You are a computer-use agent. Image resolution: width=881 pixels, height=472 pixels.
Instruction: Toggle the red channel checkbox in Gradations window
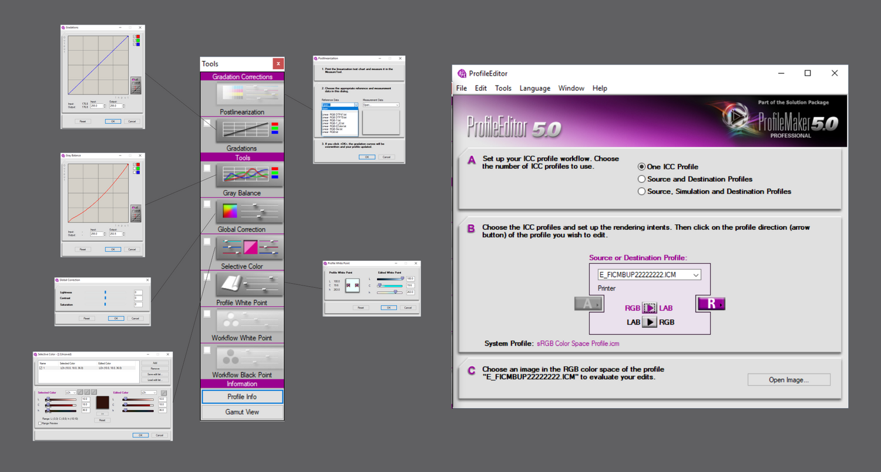click(134, 36)
